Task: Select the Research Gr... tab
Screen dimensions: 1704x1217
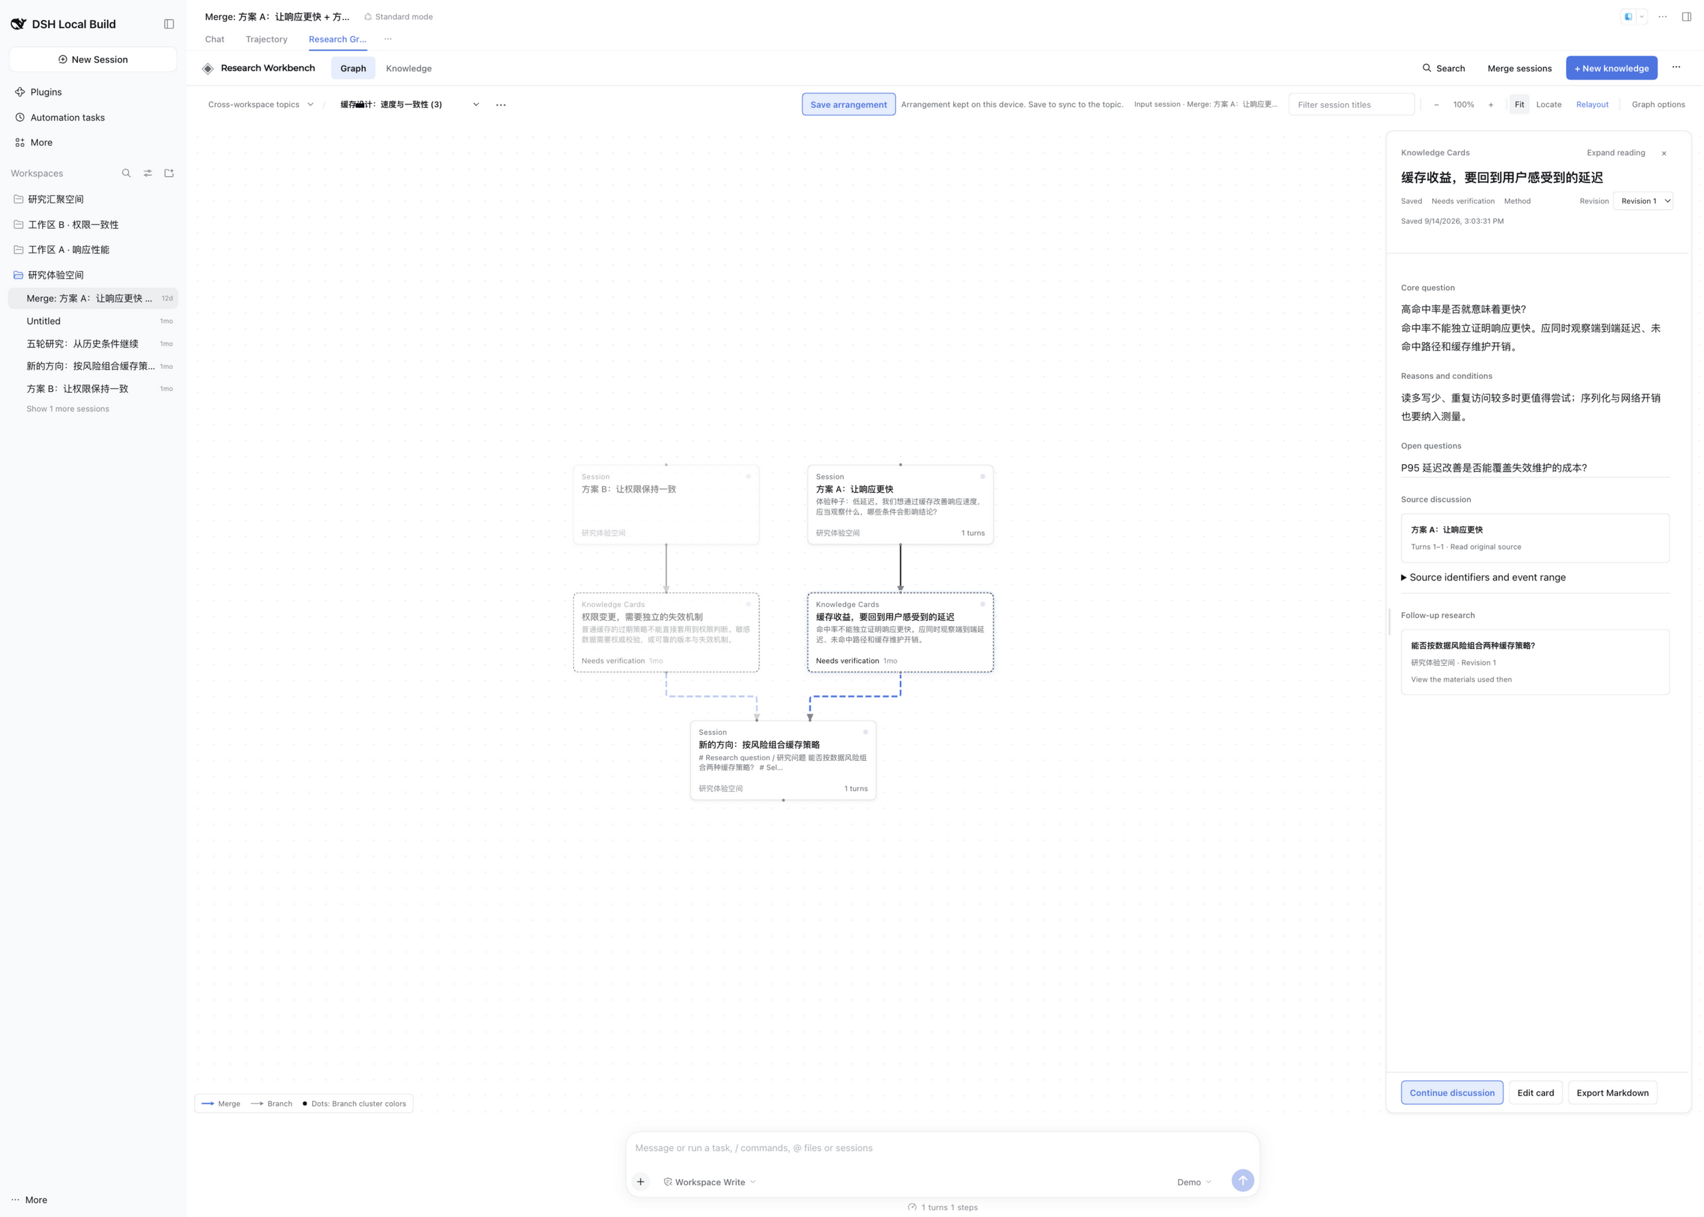Action: (337, 39)
